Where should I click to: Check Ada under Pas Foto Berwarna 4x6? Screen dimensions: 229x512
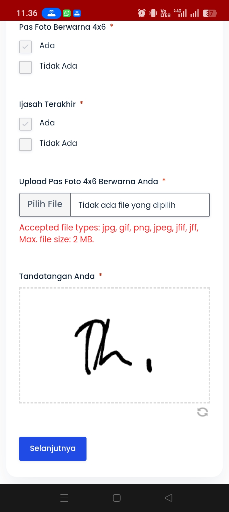(x=25, y=47)
